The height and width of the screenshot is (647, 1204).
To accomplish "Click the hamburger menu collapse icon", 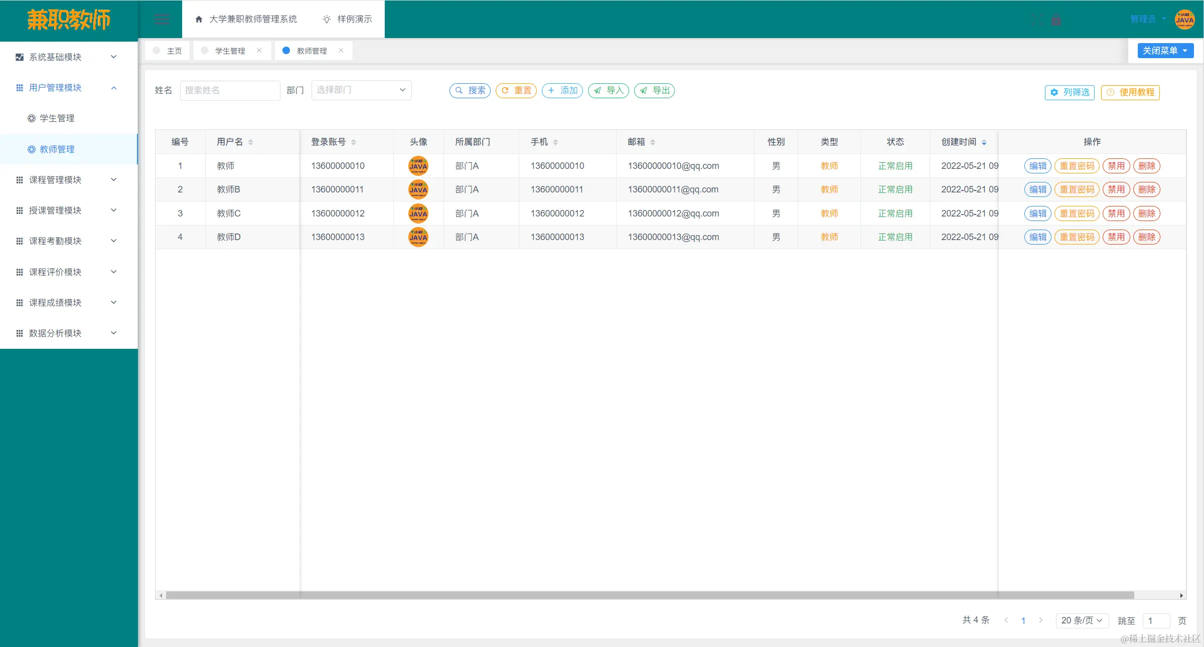I will pos(162,20).
